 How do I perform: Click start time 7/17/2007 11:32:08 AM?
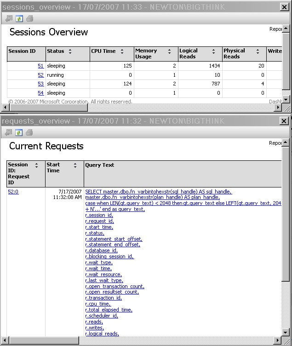point(68,194)
